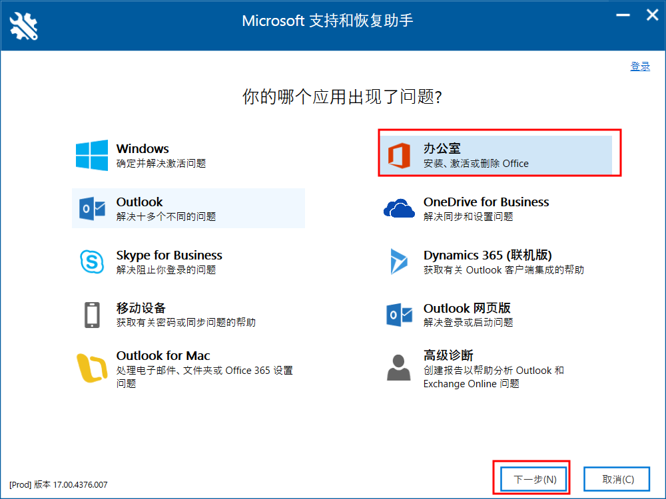Choose the Outlook heading with 解决十多个不同的问题
Viewport: 666px width, 499px height.
139,202
